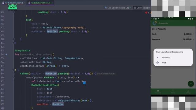
Task: Collapse the code fold at line 50
Action: coord(13,39)
